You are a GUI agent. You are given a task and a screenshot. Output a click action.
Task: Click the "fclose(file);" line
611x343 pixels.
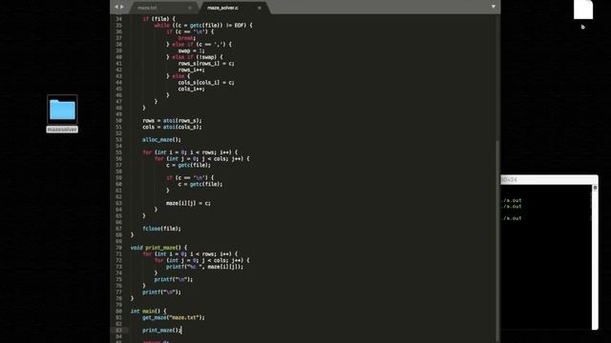[161, 229]
